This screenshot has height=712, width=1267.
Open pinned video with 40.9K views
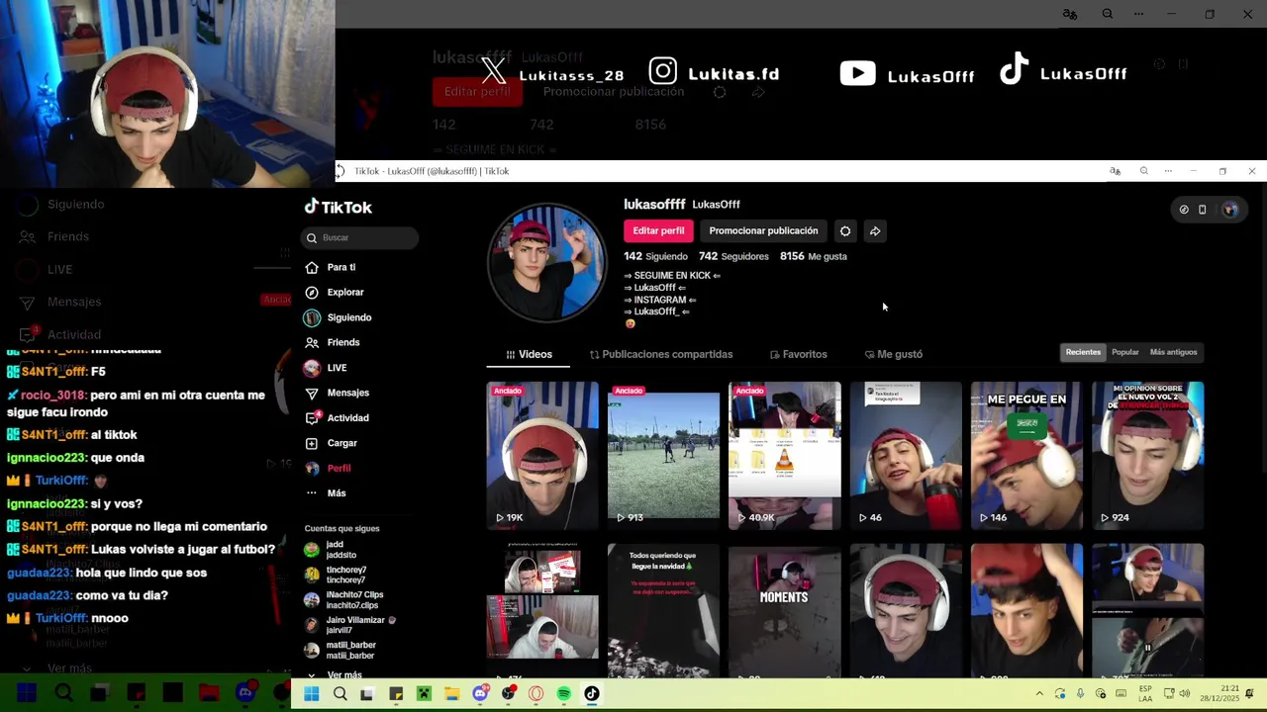[x=785, y=456]
